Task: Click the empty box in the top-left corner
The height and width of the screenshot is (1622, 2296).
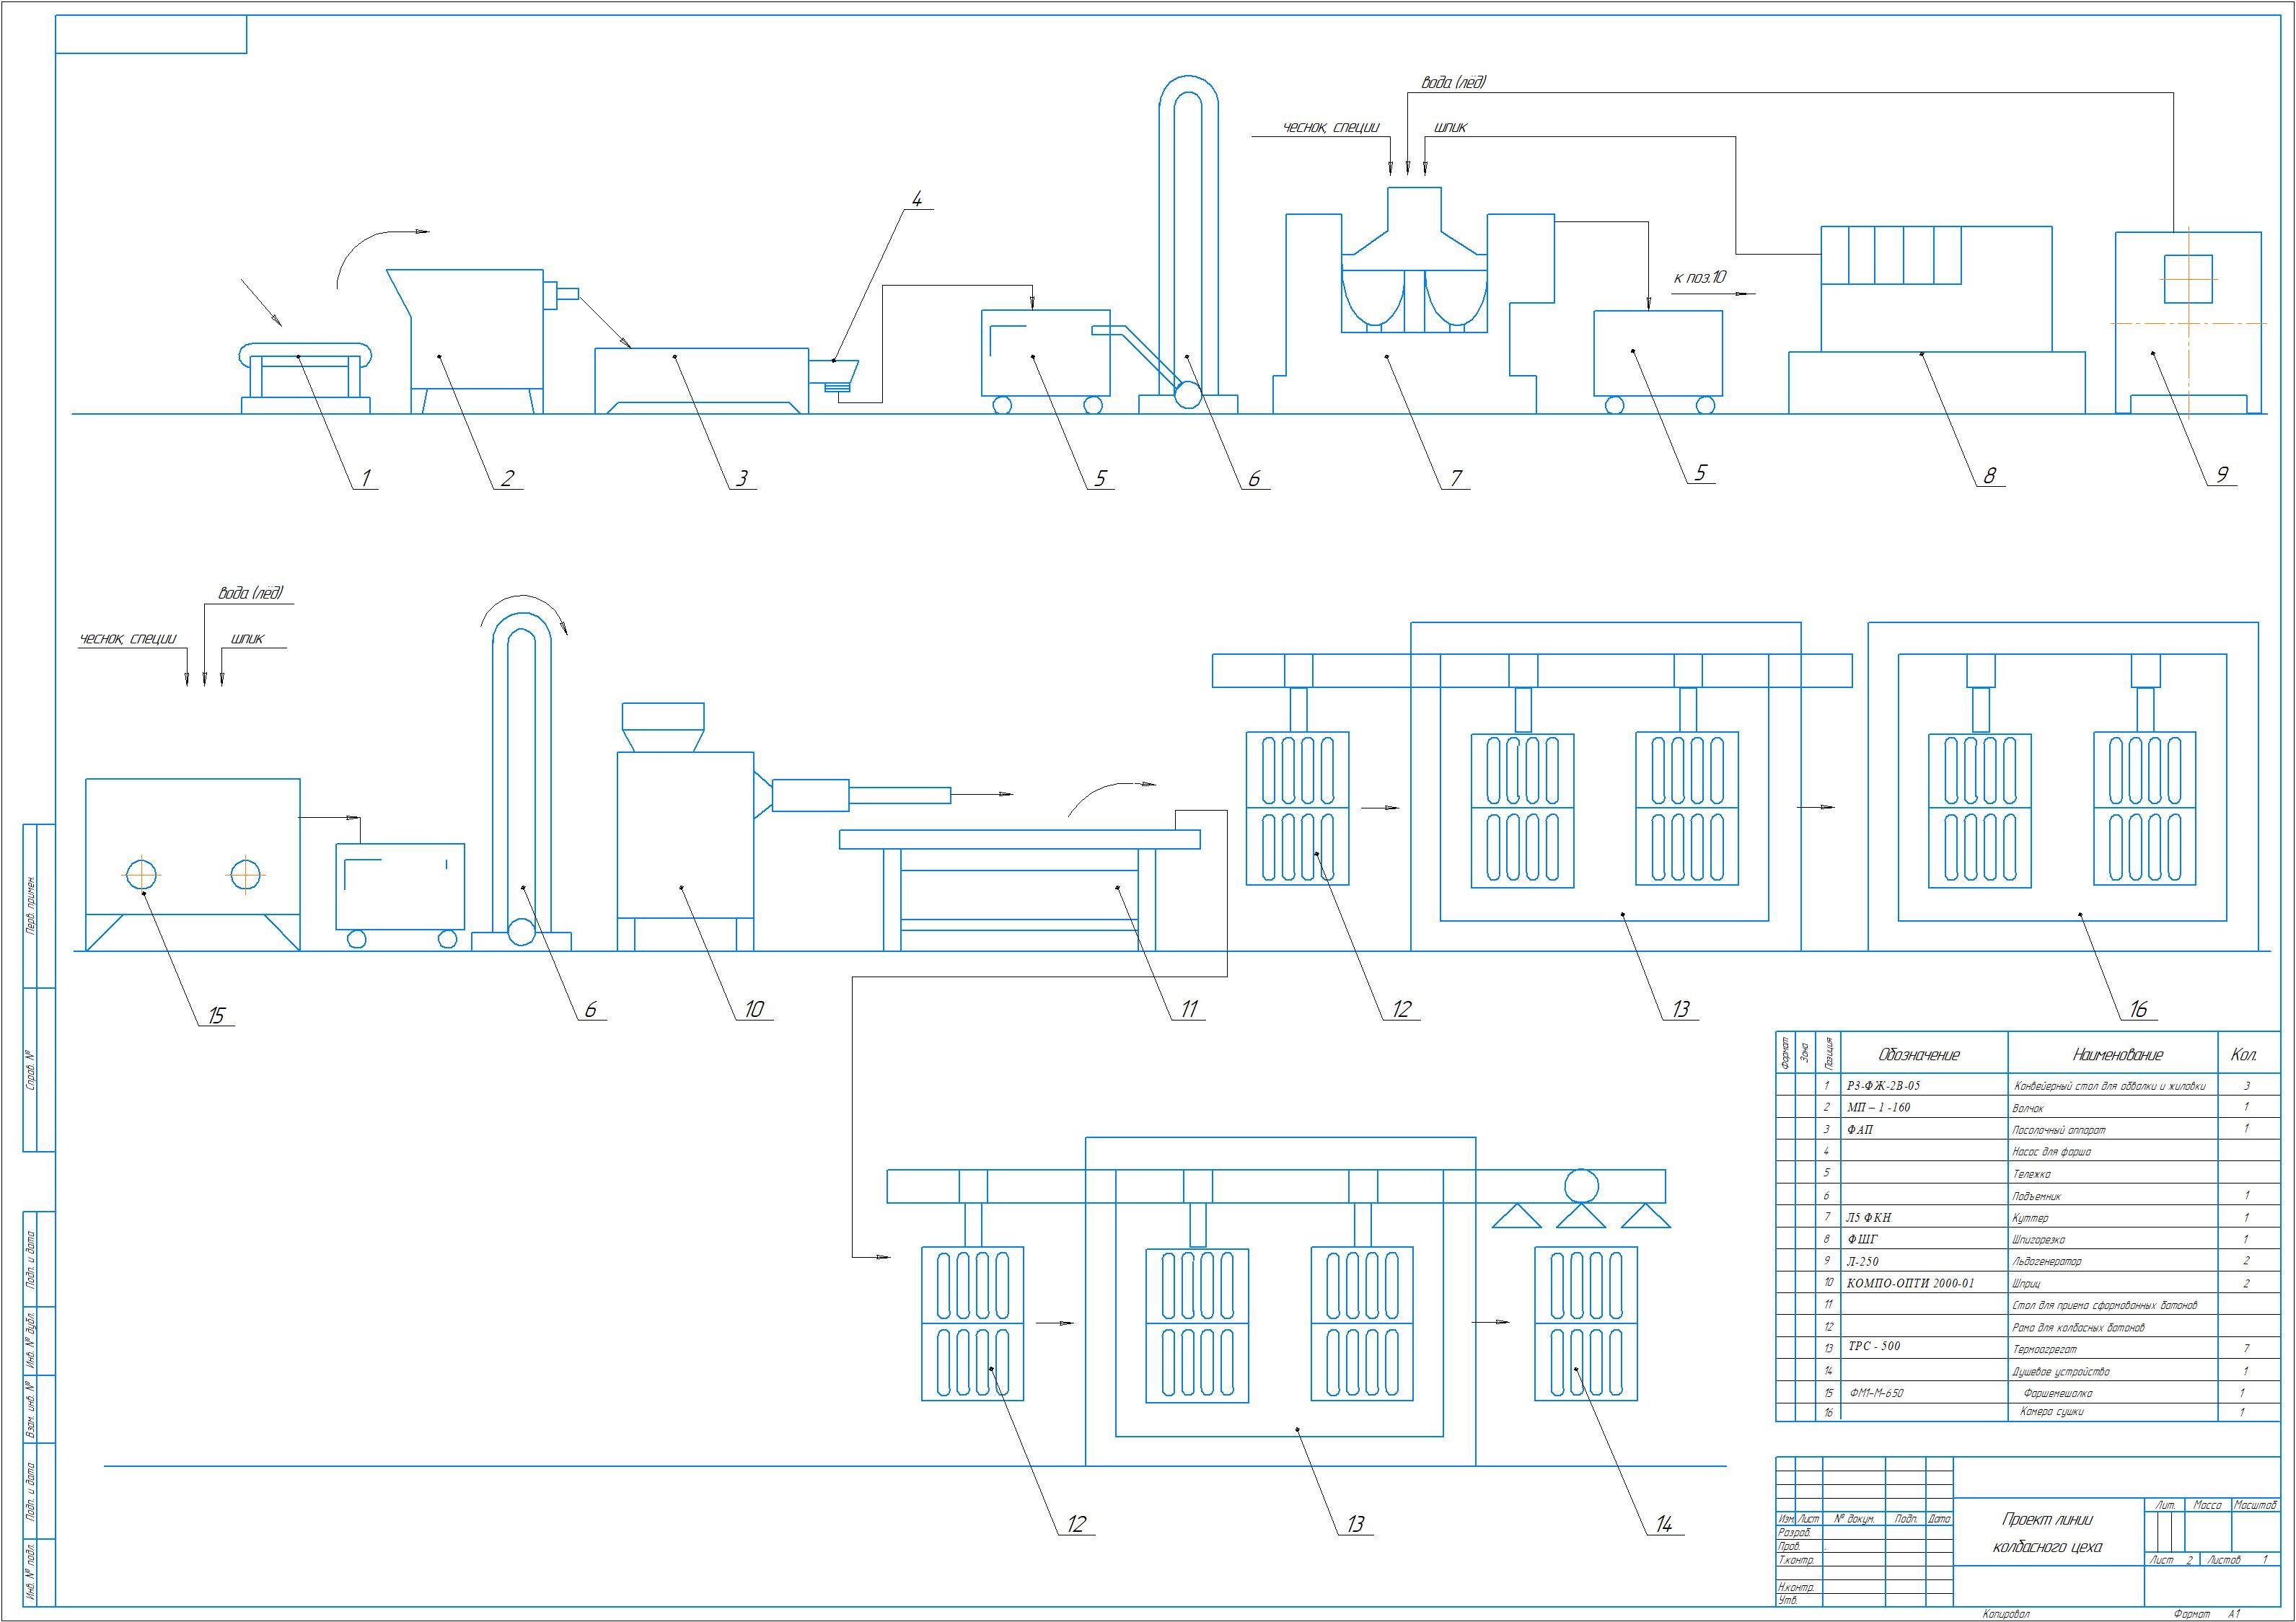Action: pos(151,34)
